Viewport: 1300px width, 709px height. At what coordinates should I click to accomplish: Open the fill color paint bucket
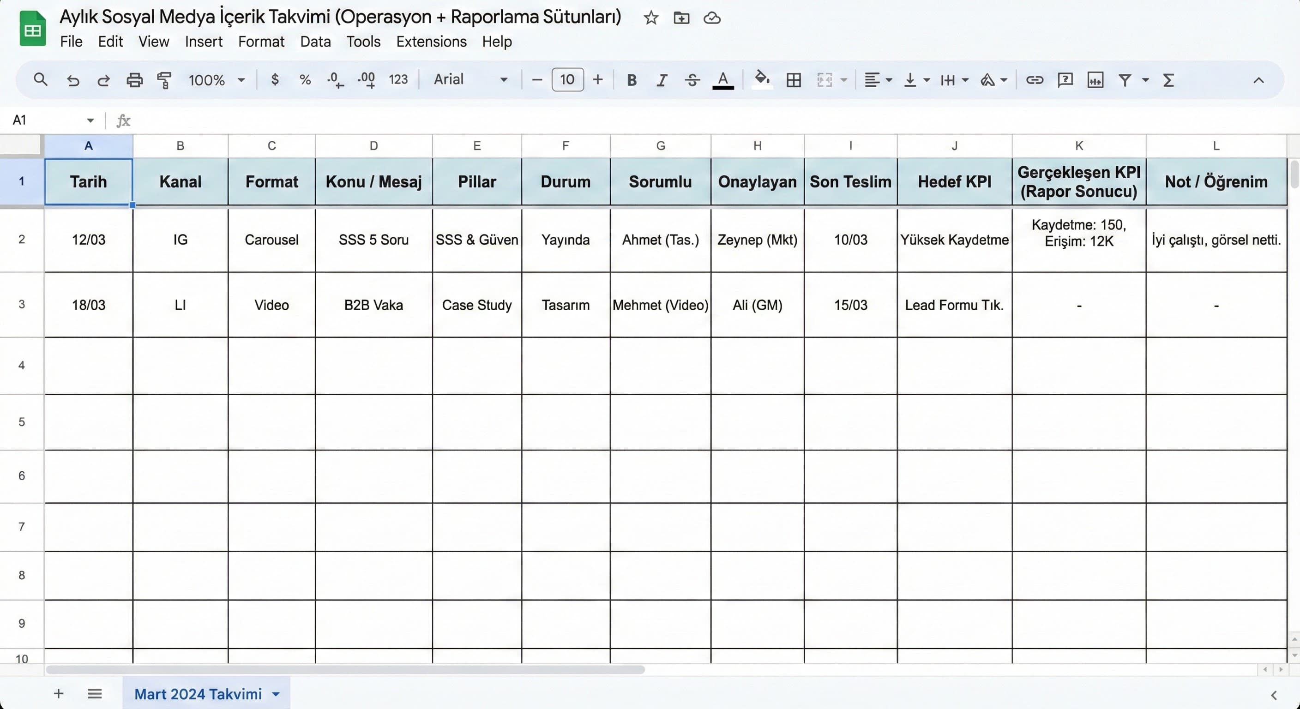tap(762, 80)
